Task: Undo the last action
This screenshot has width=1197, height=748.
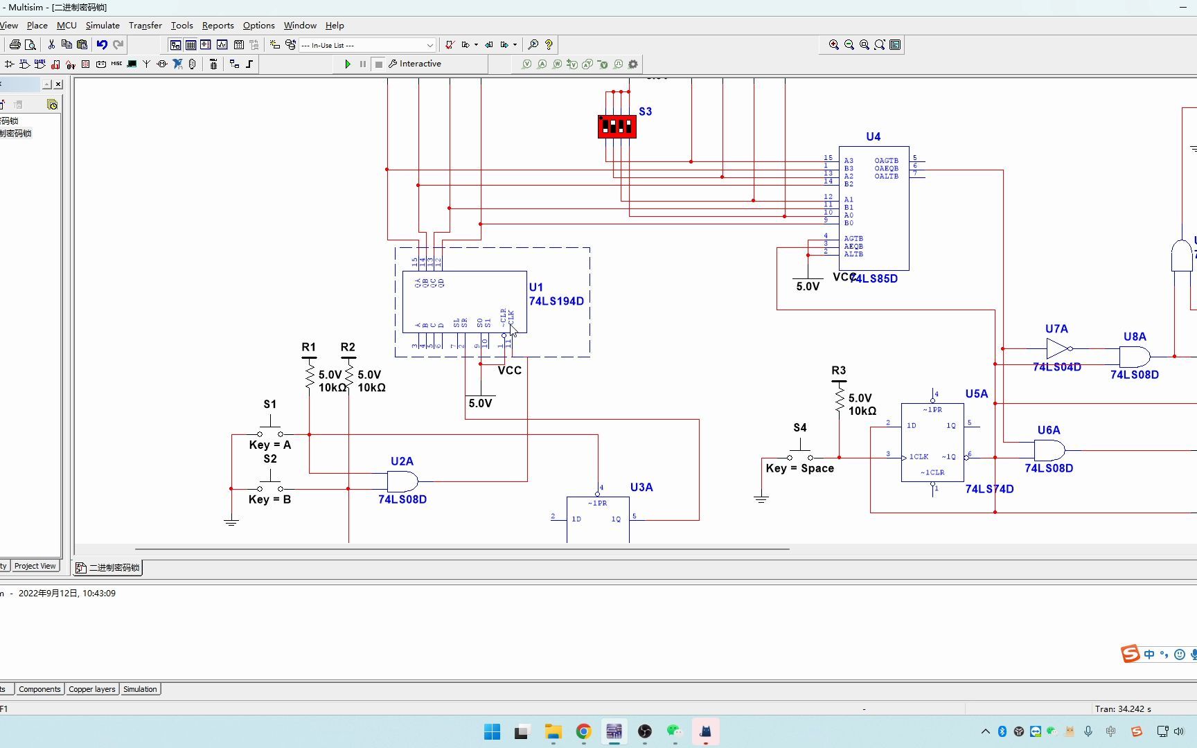Action: (102, 44)
